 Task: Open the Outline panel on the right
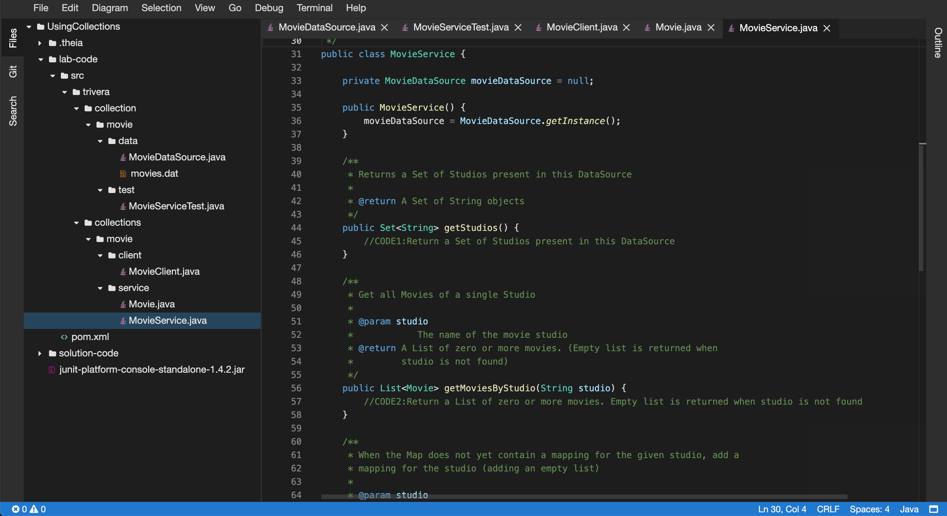pyautogui.click(x=938, y=43)
